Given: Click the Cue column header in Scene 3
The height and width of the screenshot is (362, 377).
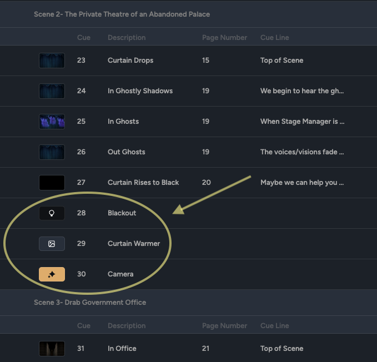Looking at the screenshot, I should (84, 326).
